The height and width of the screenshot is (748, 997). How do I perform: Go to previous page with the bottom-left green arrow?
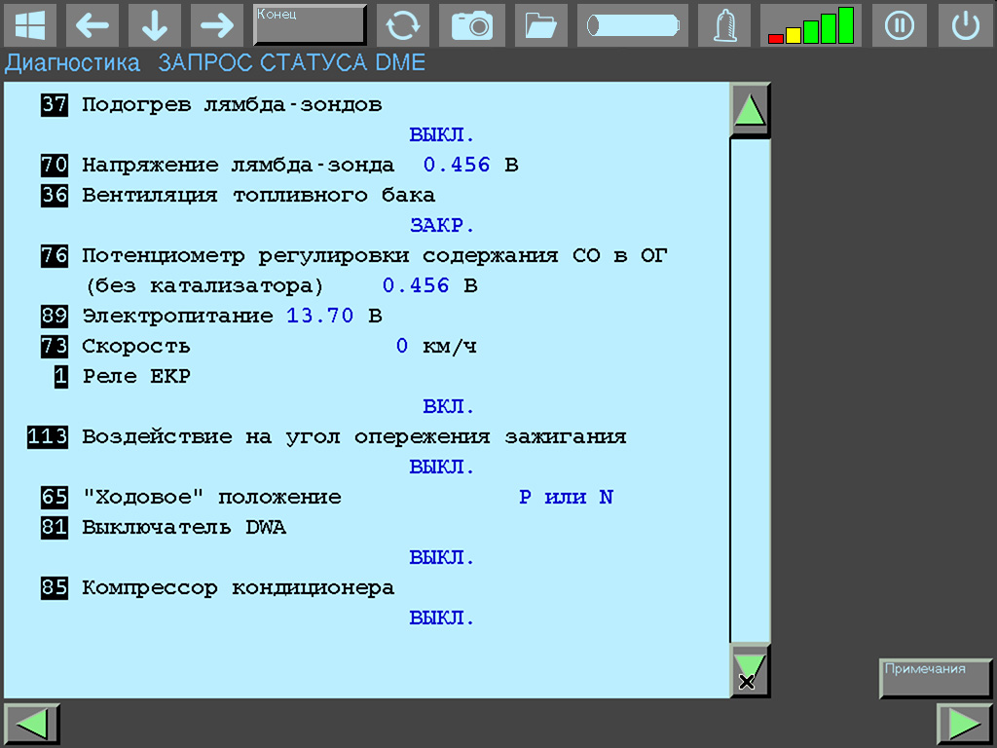click(x=32, y=725)
